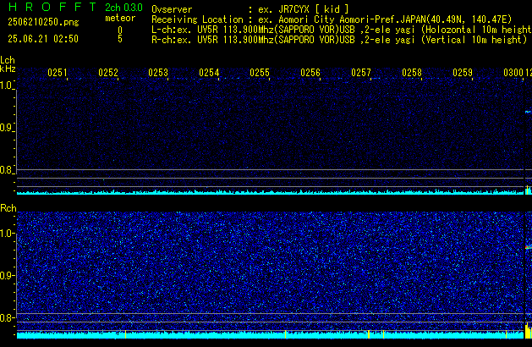
Task: Click the 0251 time marker
Action: coord(58,73)
